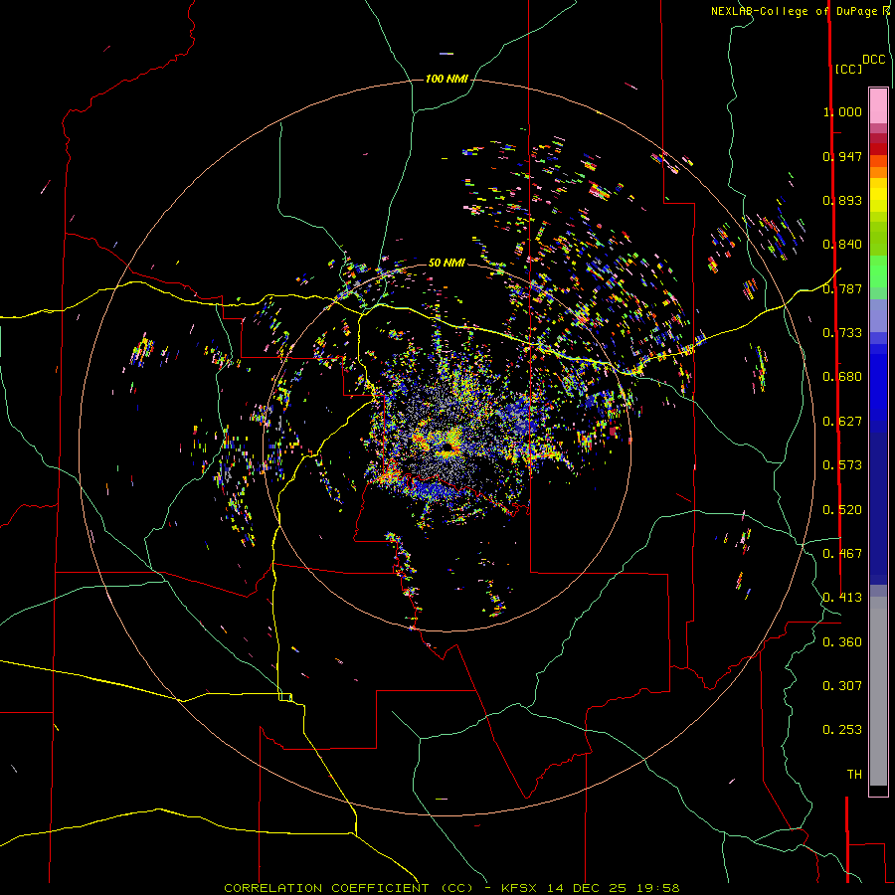Viewport: 895px width, 895px height.
Task: Click the 0.360 scale value
Action: pyautogui.click(x=842, y=642)
